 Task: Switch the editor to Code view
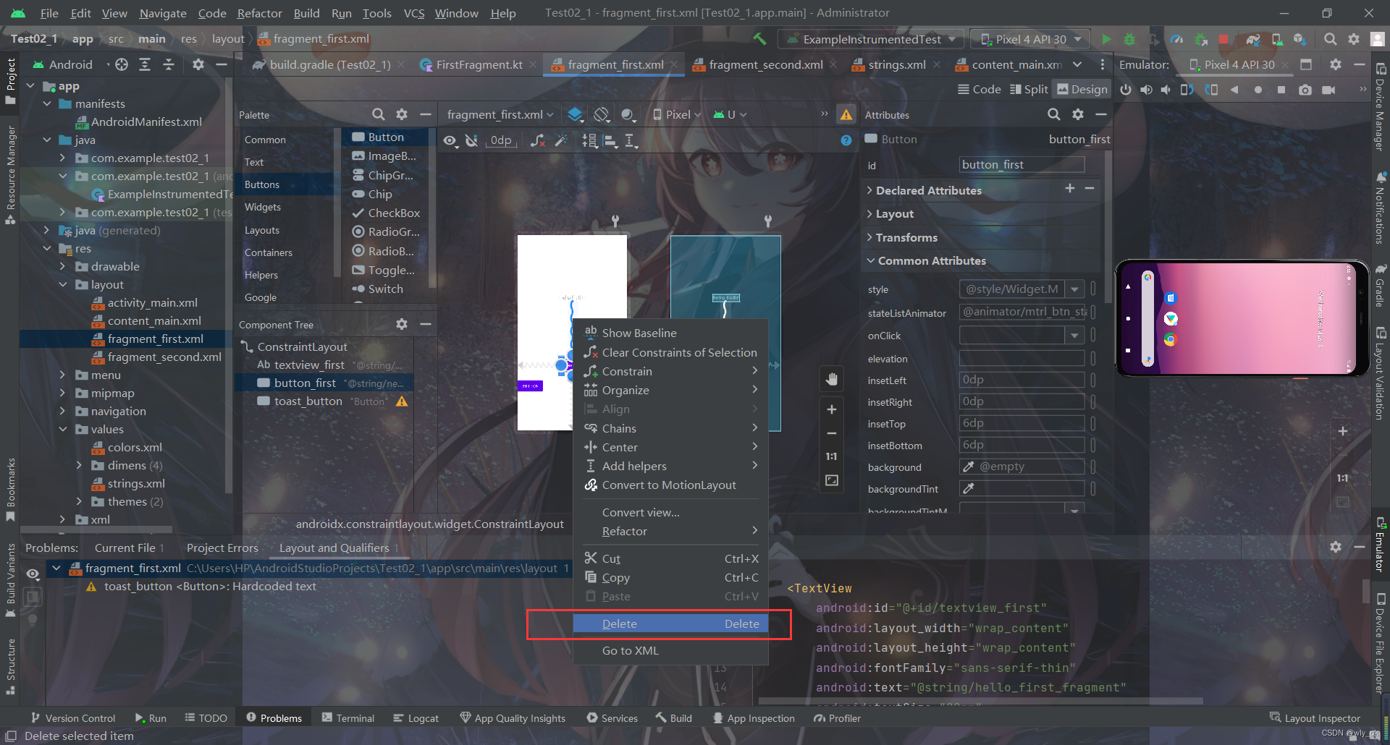tap(979, 89)
